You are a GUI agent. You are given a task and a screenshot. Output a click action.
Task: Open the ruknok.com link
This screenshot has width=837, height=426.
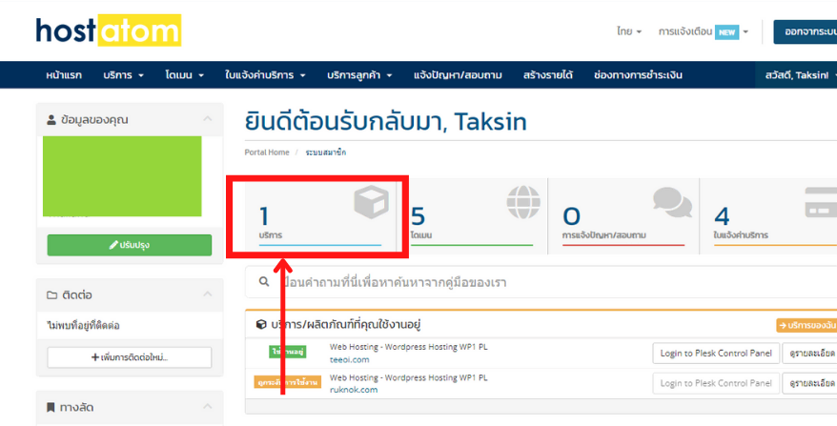354,389
